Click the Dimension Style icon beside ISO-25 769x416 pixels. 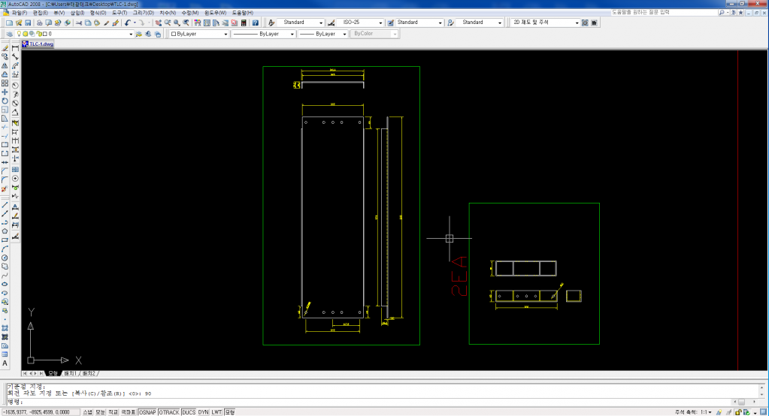[331, 23]
